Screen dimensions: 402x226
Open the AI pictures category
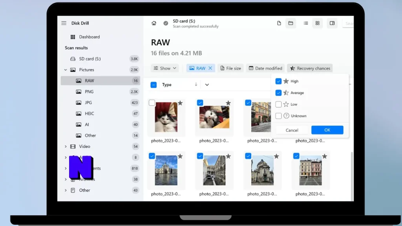100,124
